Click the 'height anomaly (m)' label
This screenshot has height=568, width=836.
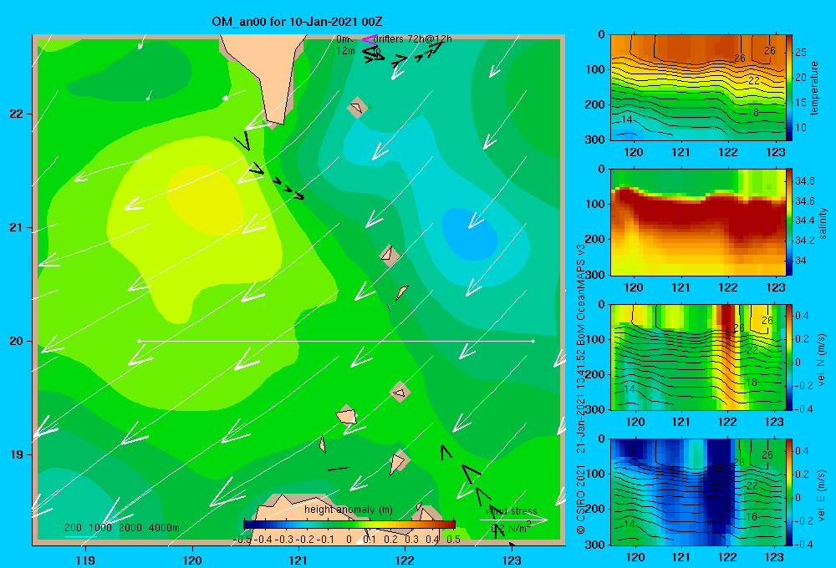[x=349, y=510]
